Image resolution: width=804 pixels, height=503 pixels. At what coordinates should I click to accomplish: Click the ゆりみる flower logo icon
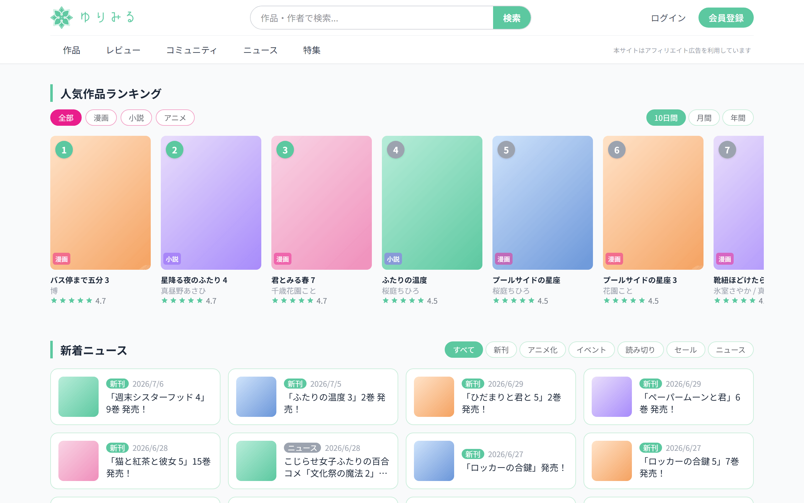tap(62, 18)
